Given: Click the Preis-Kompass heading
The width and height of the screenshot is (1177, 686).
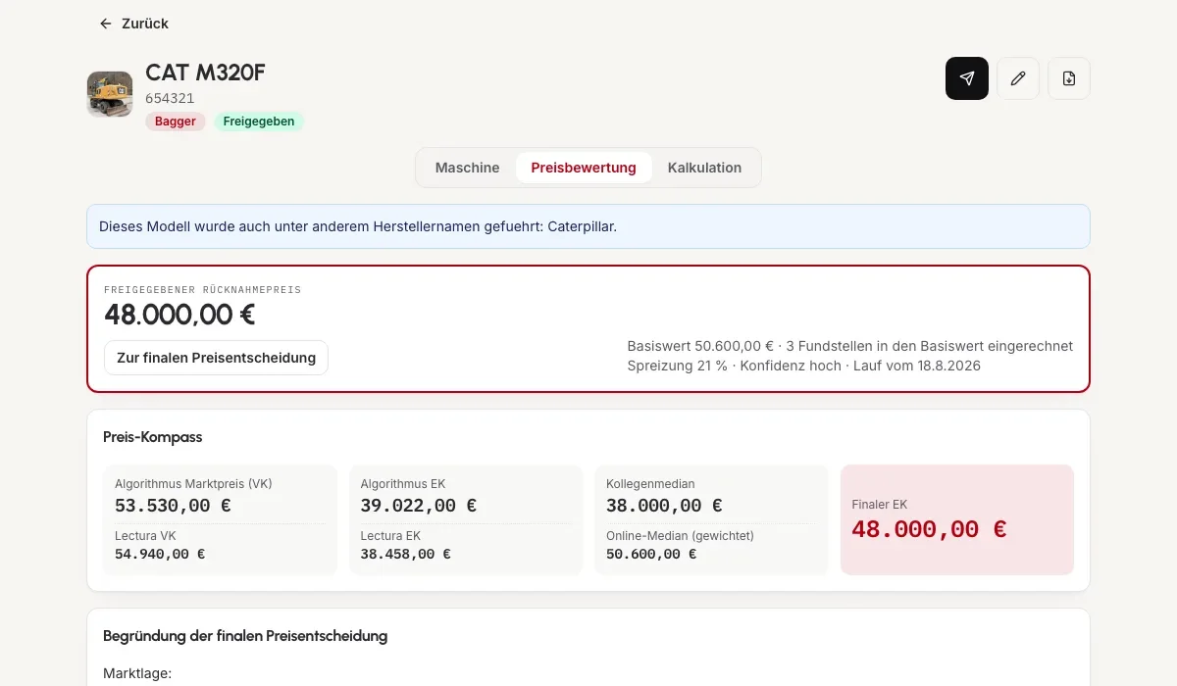Looking at the screenshot, I should click(152, 437).
